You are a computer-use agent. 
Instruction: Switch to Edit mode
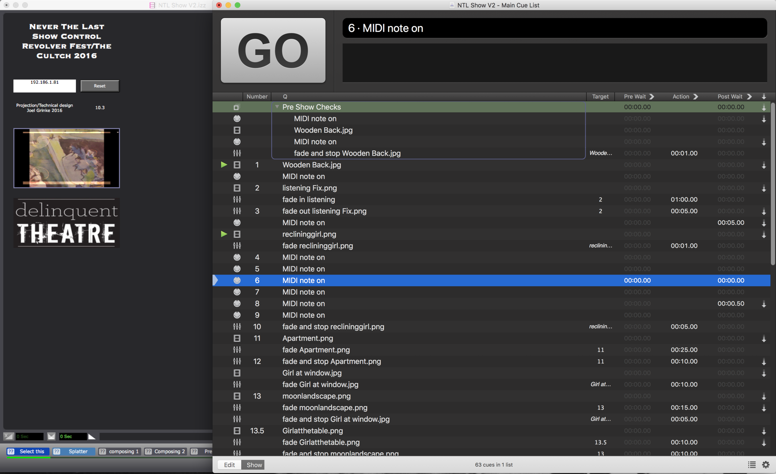[x=229, y=465]
